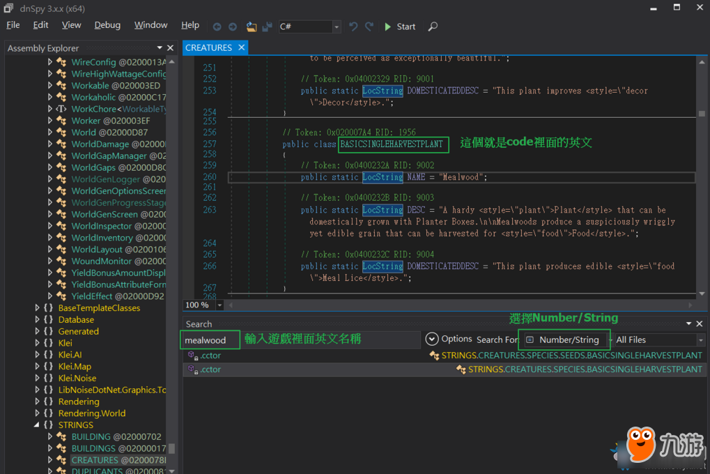Expand the BaseTemplateClasses namespace
The image size is (710, 474).
tap(37, 307)
